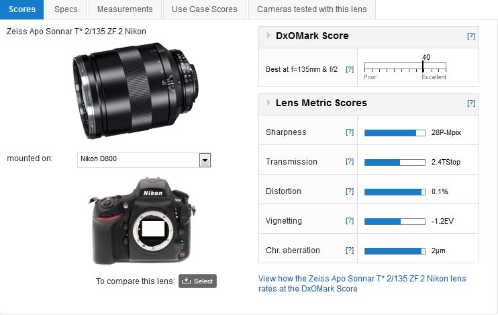This screenshot has height=315, width=498.
Task: Click the 0.1% distortion value
Action: 440,191
